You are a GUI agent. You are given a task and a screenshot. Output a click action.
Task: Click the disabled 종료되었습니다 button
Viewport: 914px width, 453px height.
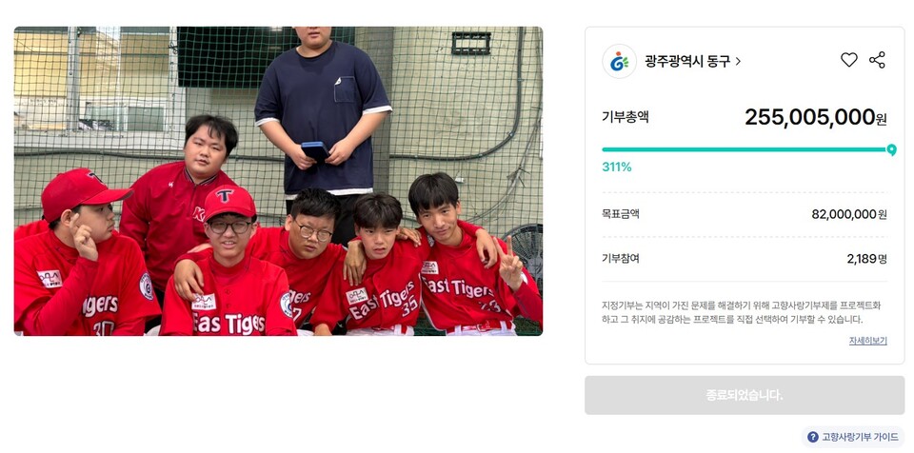[x=745, y=395]
